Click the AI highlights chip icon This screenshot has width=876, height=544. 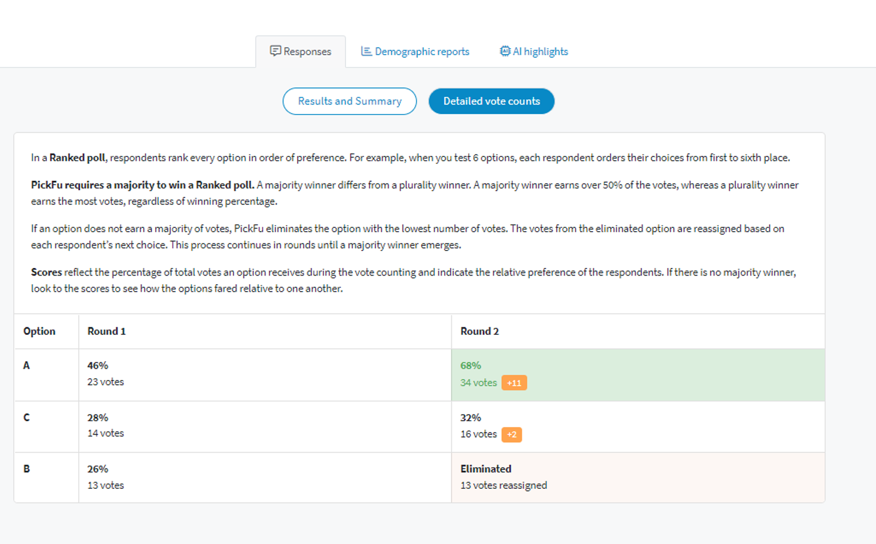coord(505,51)
